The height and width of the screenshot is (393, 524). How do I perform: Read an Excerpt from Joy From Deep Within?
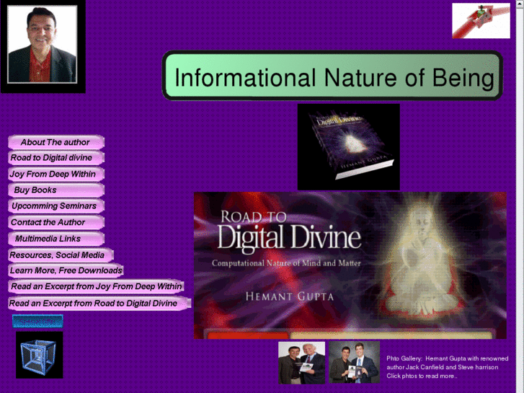(97, 287)
